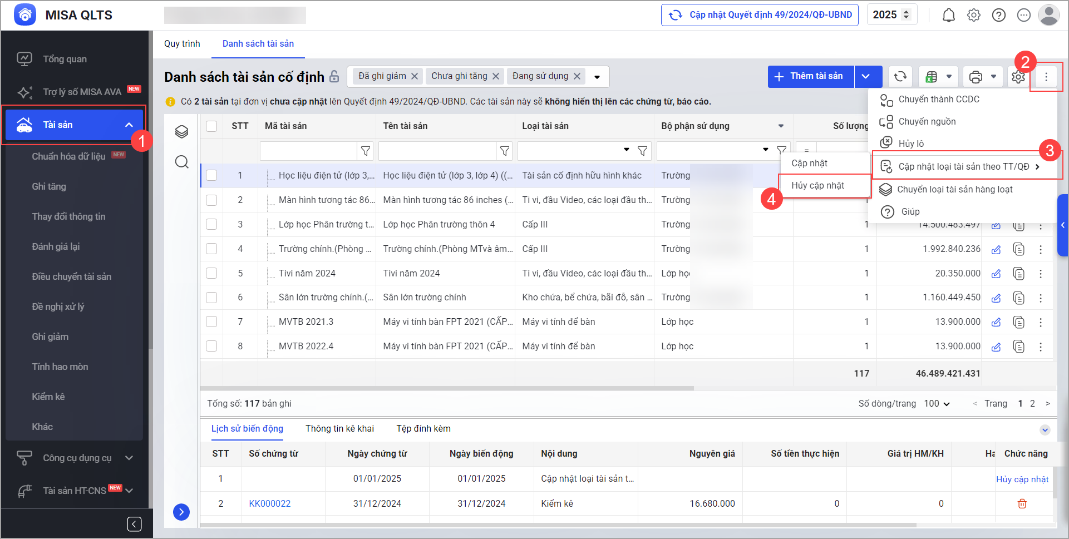Click the notification bell icon
This screenshot has width=1069, height=539.
[948, 16]
